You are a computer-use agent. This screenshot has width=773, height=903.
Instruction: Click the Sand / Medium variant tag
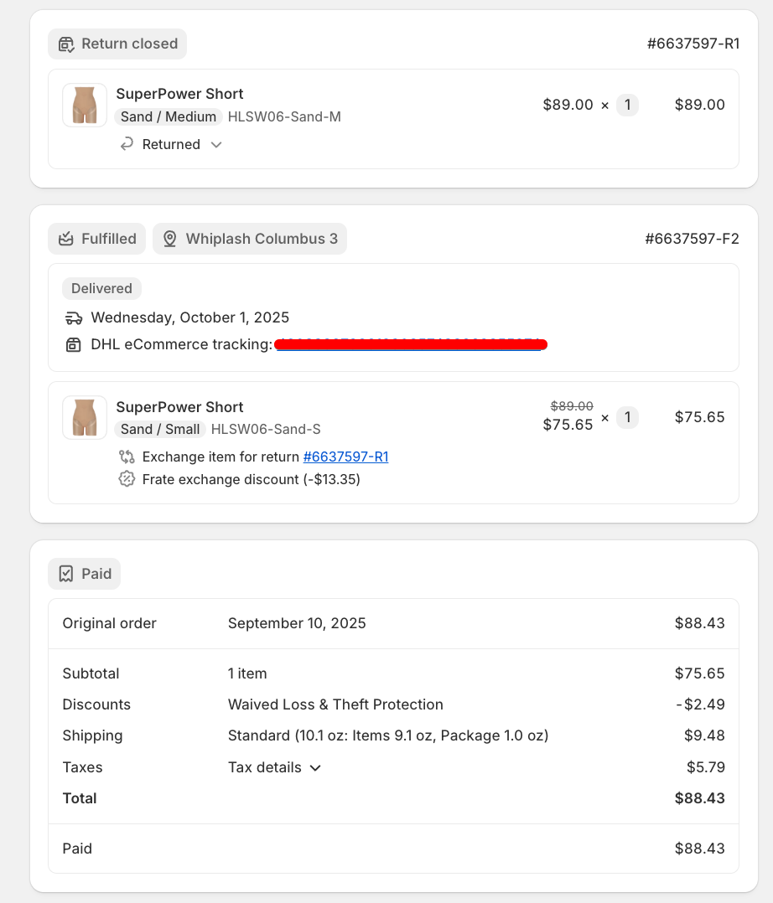coord(169,116)
